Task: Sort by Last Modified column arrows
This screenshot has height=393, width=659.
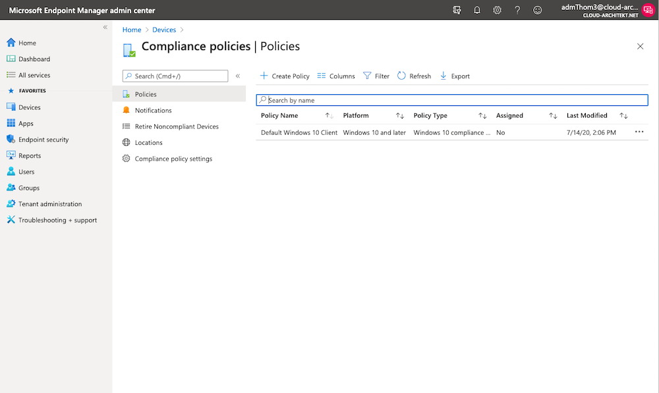Action: (623, 115)
